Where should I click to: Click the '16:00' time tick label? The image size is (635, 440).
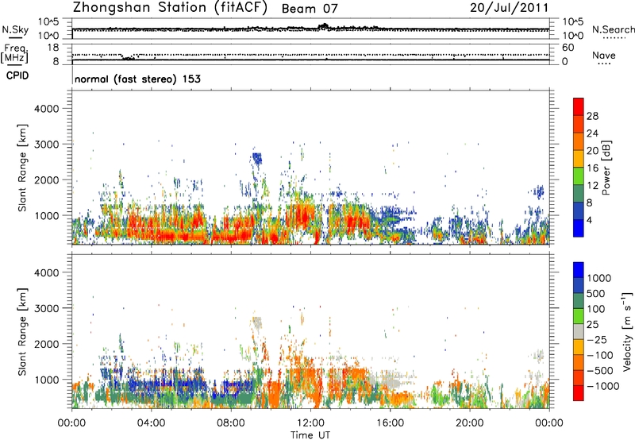(x=390, y=423)
